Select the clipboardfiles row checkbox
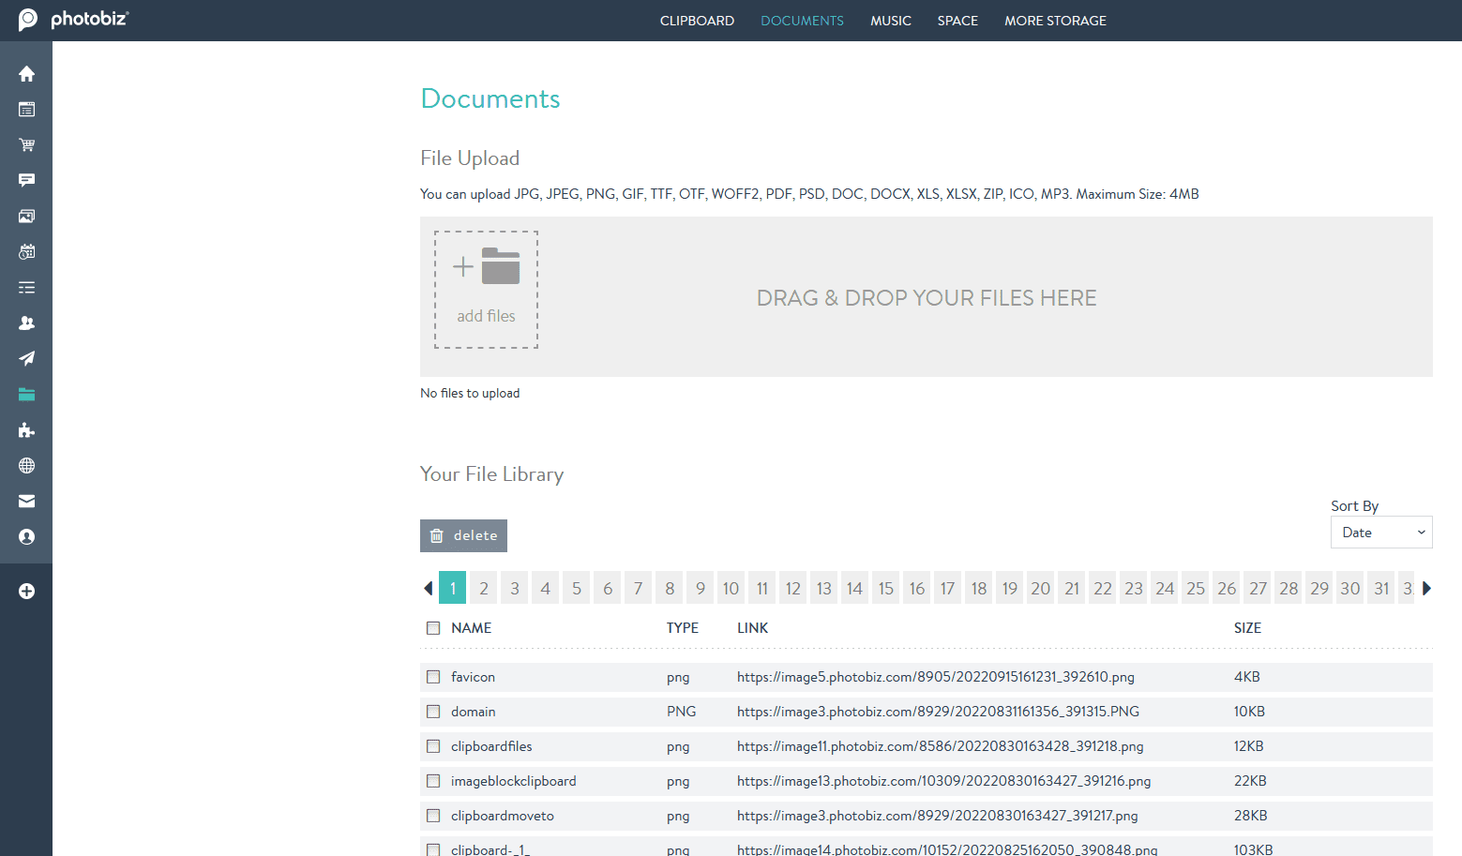Viewport: 1462px width, 856px height. pos(433,745)
